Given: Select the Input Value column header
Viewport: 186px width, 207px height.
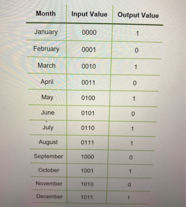Looking at the screenshot, I should [x=89, y=14].
